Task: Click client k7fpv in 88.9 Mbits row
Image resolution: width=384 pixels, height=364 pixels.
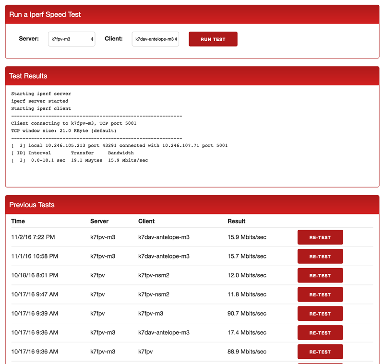Action: (145, 352)
